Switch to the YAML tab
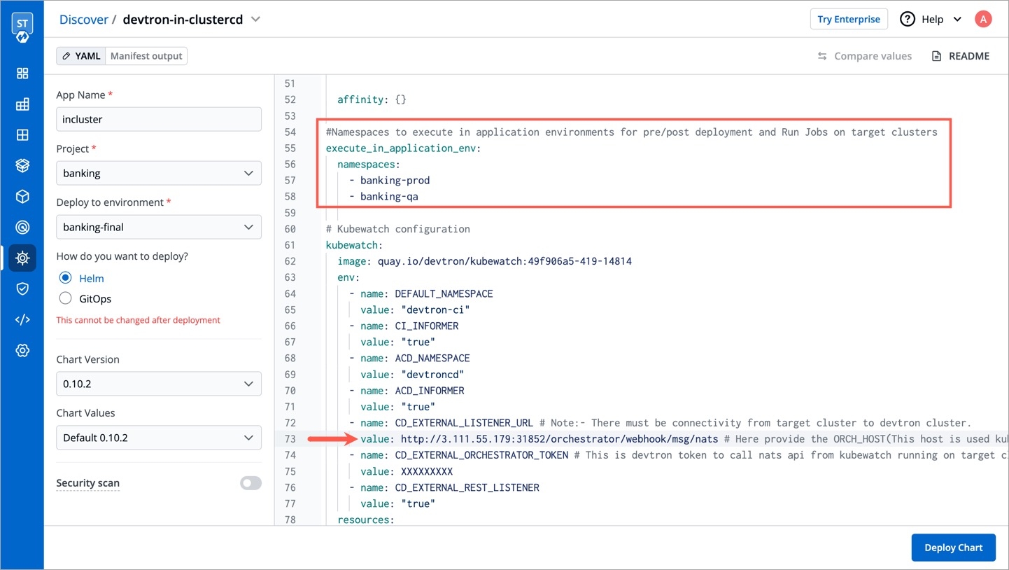The height and width of the screenshot is (570, 1009). 81,56
